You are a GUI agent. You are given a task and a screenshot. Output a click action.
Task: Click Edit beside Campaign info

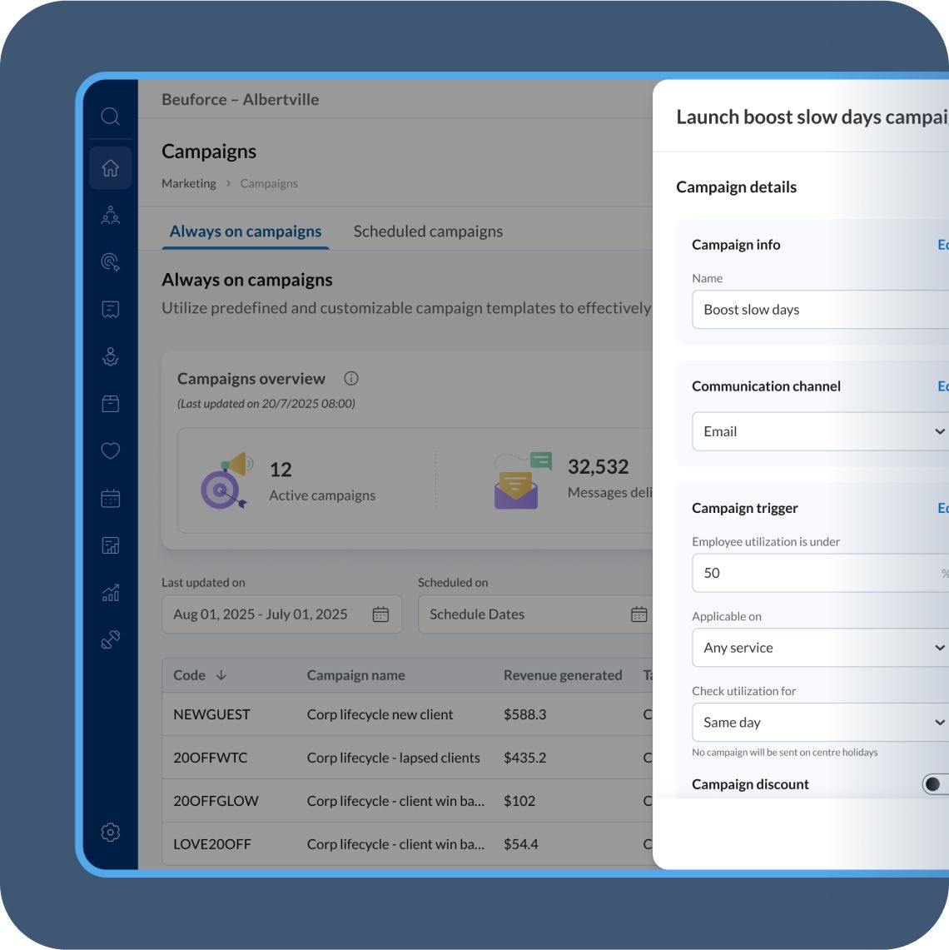(942, 244)
